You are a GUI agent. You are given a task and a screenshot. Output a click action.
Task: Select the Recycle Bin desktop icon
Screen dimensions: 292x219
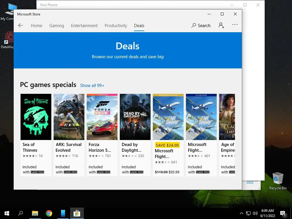tap(278, 181)
